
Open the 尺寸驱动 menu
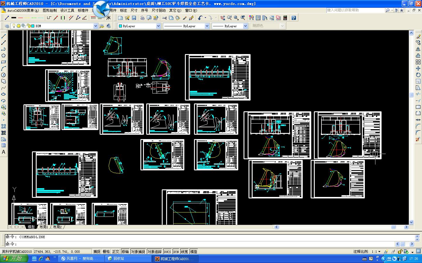click(159, 10)
